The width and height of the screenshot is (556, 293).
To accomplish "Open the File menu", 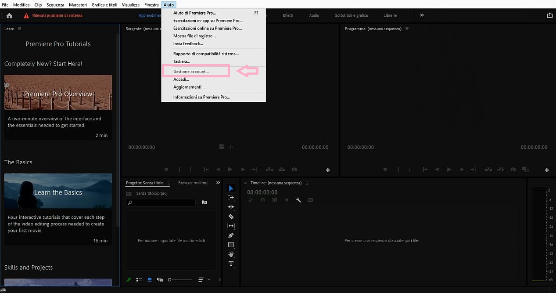I will pos(5,4).
